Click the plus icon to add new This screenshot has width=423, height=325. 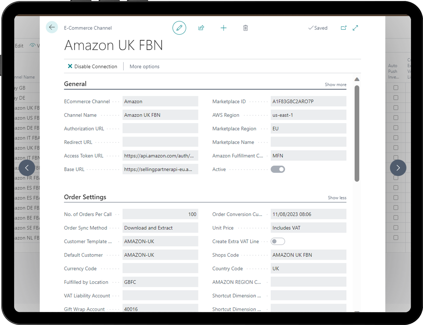(x=223, y=28)
